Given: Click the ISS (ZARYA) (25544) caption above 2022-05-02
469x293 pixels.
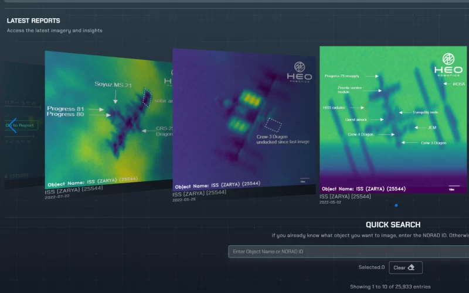Looking at the screenshot, I should 345,197.
